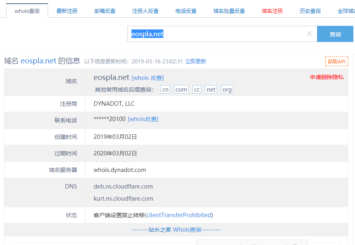The width and height of the screenshot is (355, 245).
Task: Go to 注册人反查 tab
Action: [x=145, y=11]
